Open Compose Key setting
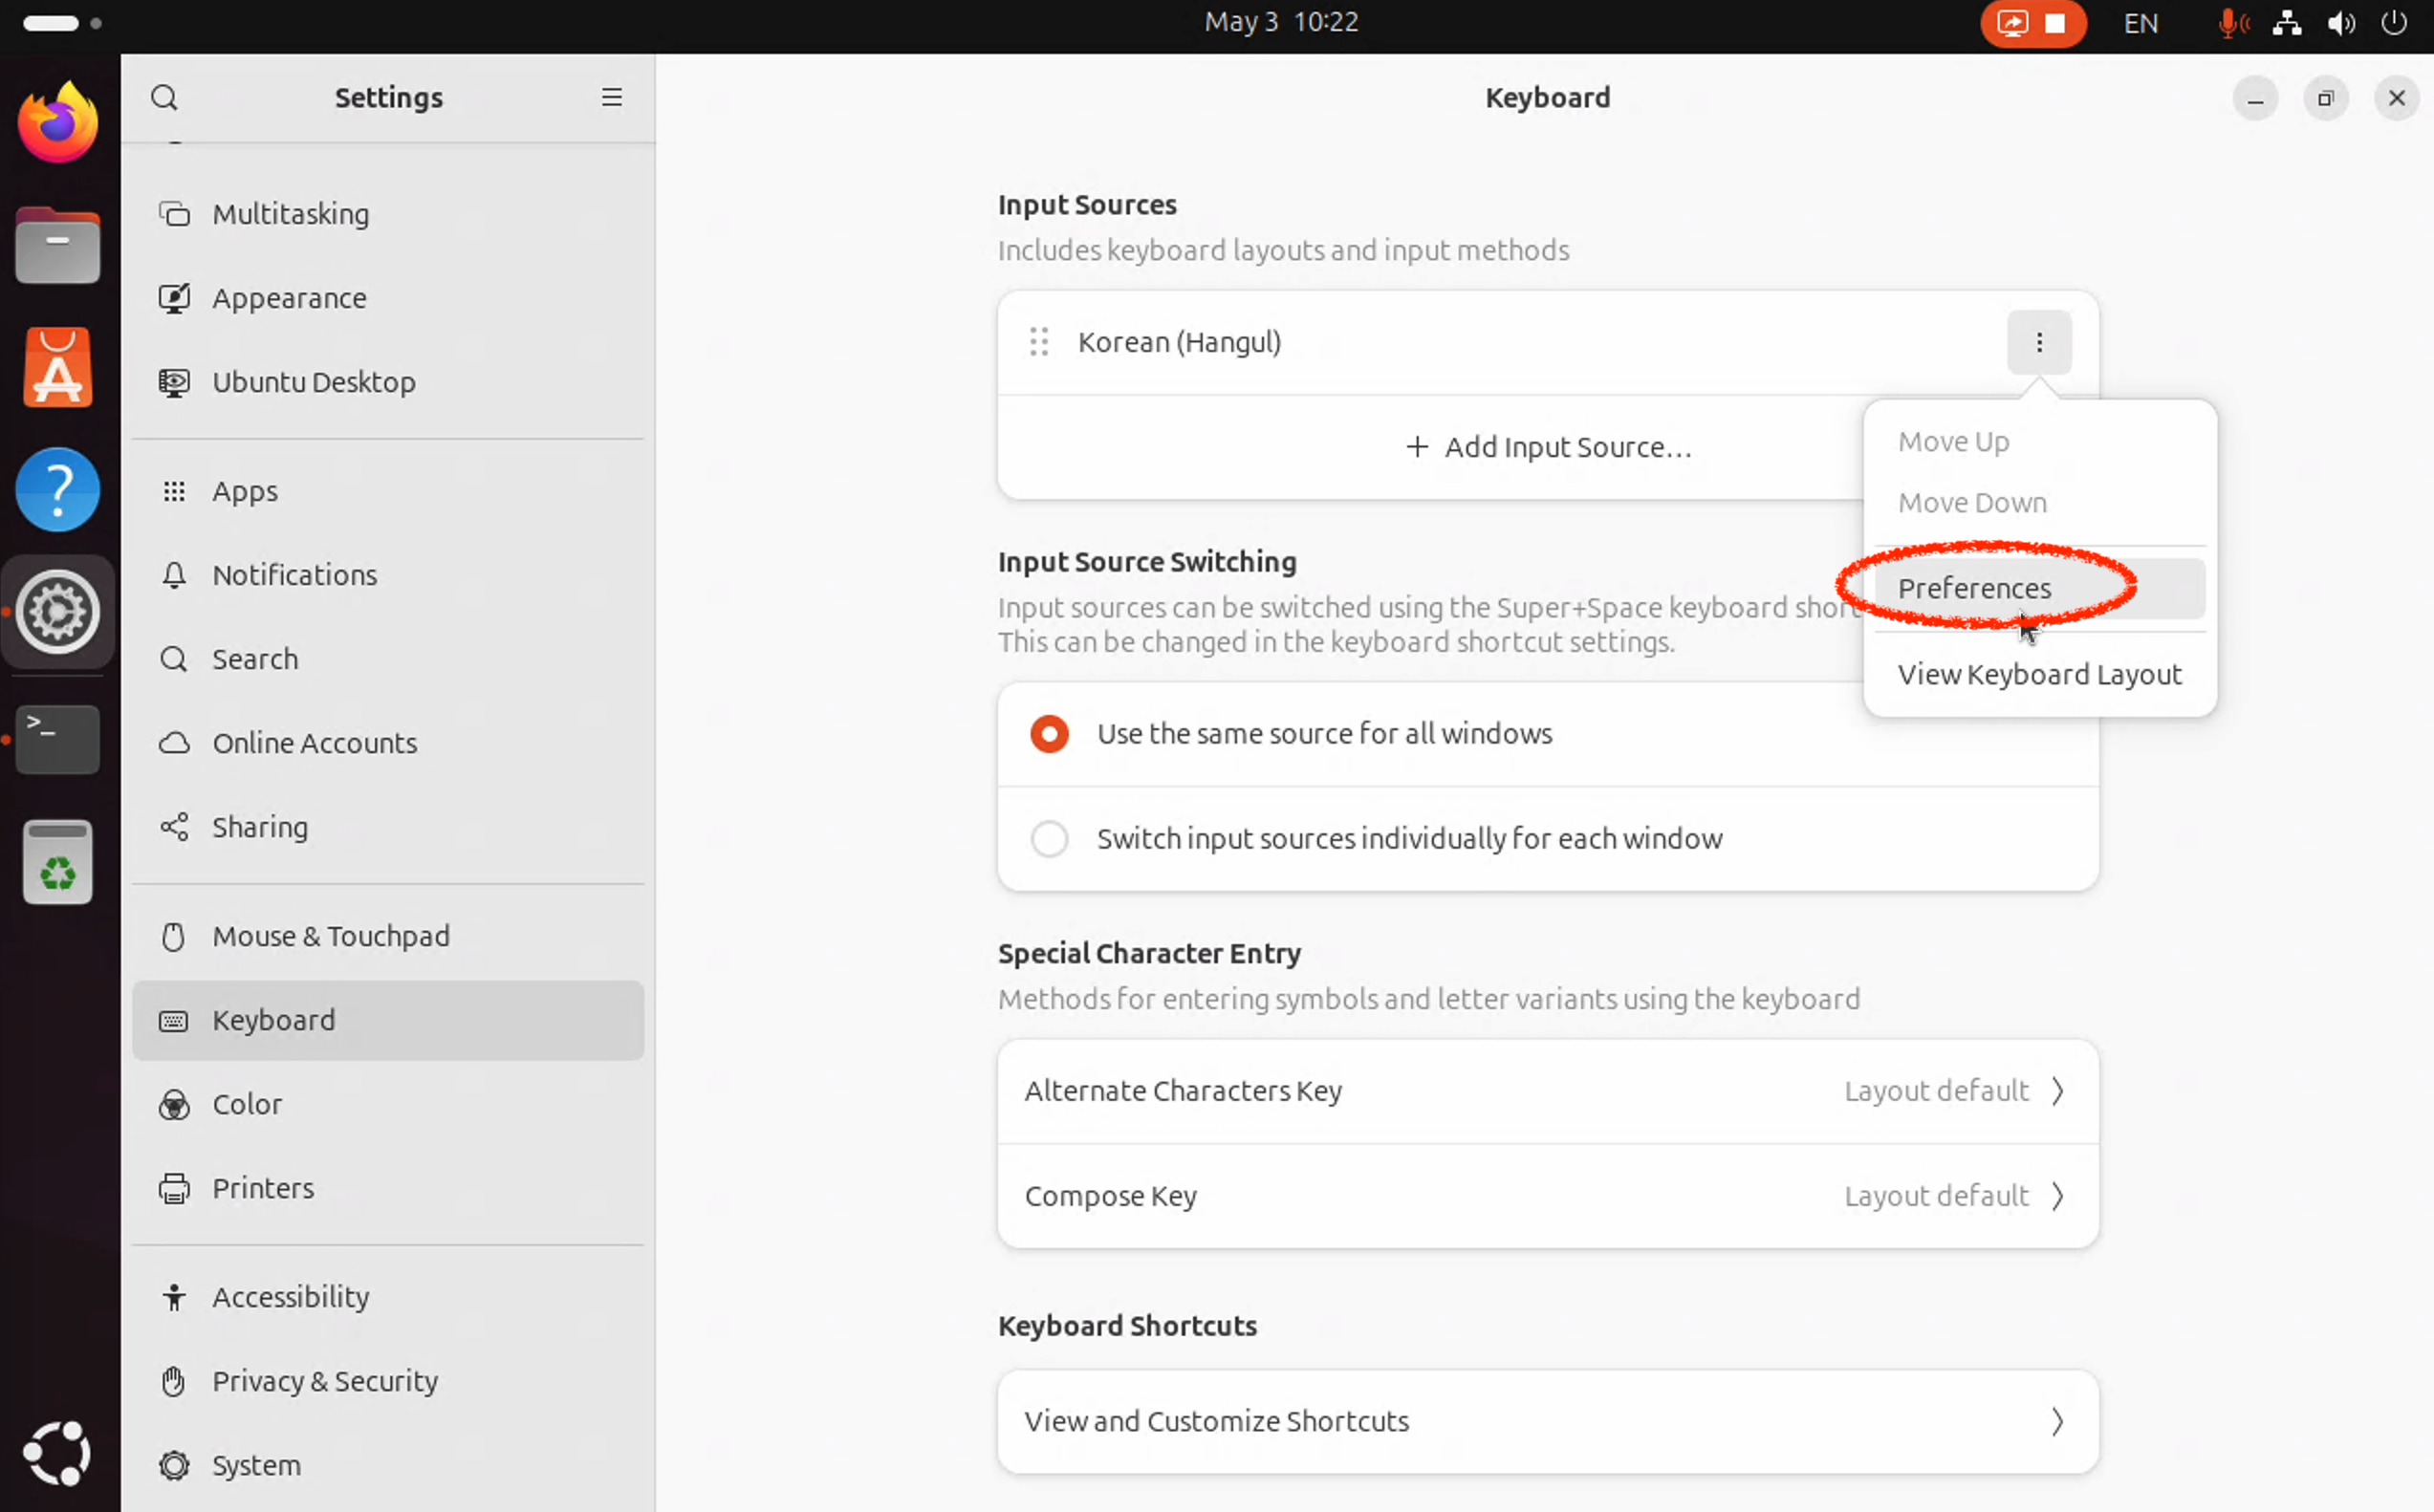 coord(1546,1196)
